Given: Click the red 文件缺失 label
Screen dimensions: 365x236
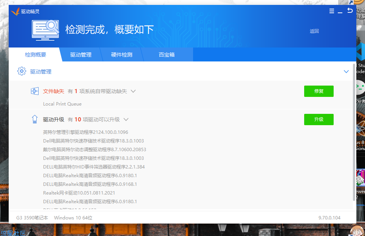Looking at the screenshot, I should coord(54,91).
